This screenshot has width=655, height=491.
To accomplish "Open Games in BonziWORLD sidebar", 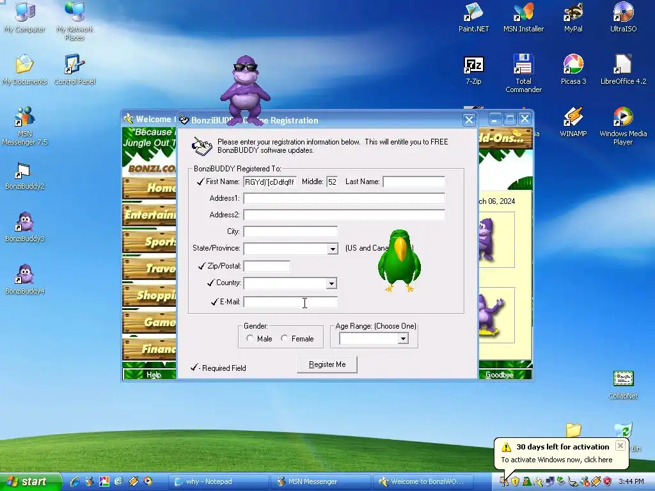I will click(149, 322).
